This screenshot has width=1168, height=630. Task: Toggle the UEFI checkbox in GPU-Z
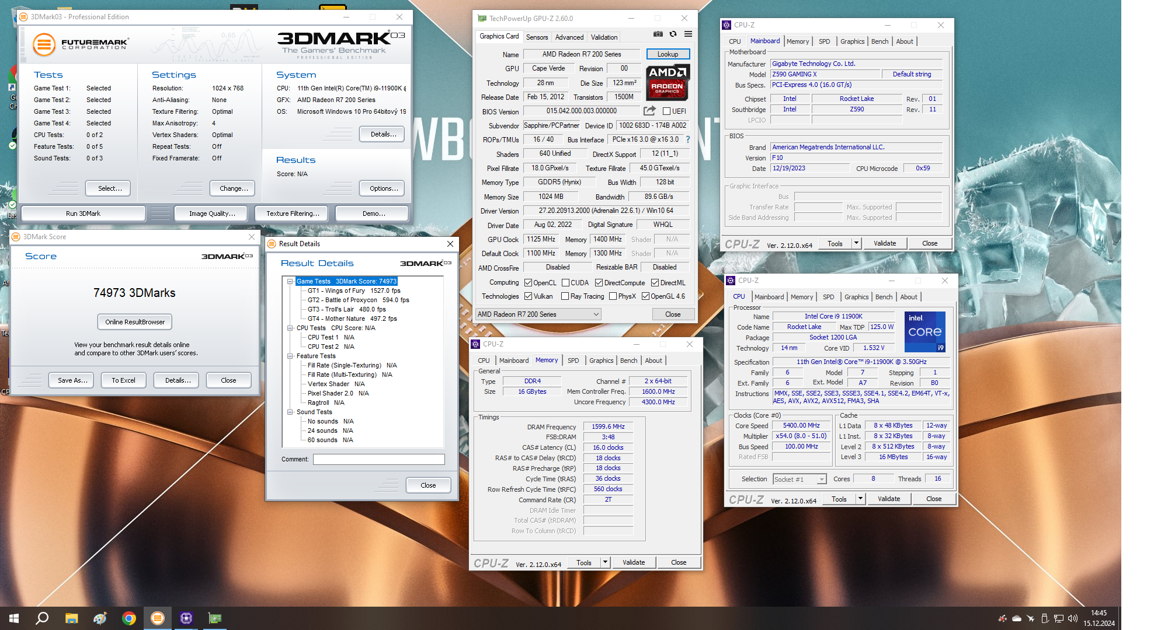pos(666,111)
